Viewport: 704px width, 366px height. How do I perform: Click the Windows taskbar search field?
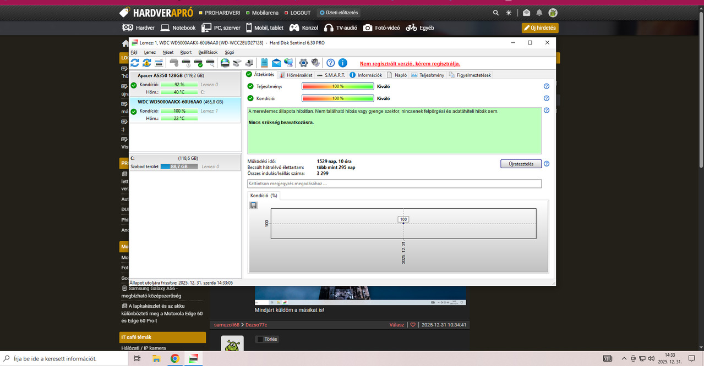pos(64,359)
